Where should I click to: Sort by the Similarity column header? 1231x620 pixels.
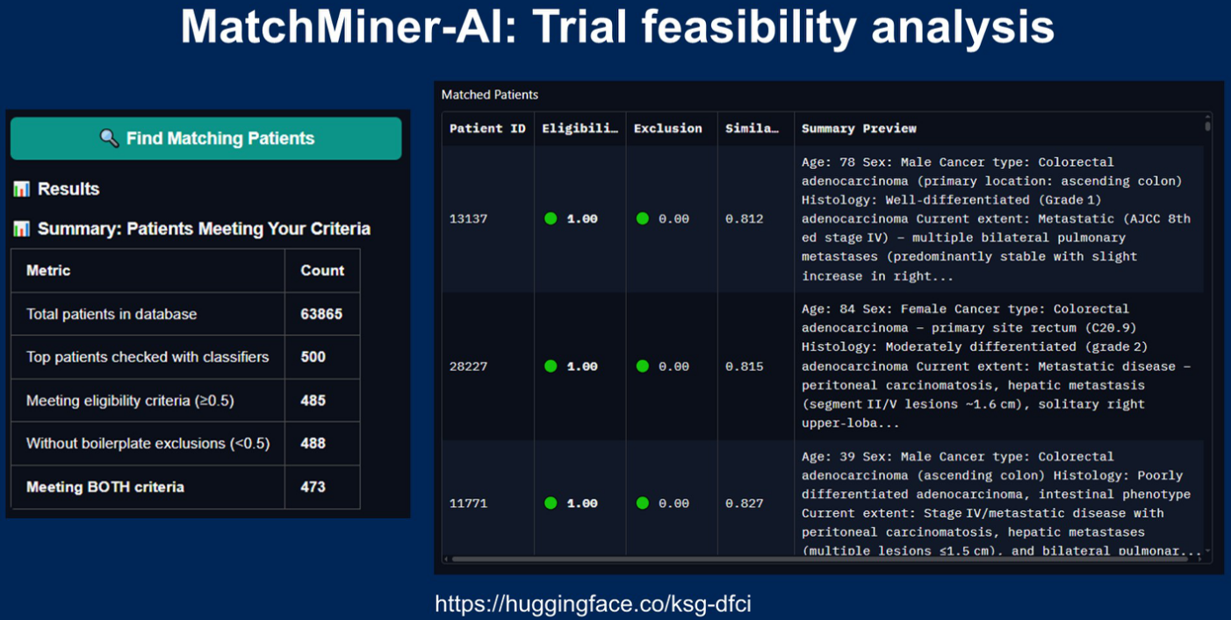coord(752,129)
